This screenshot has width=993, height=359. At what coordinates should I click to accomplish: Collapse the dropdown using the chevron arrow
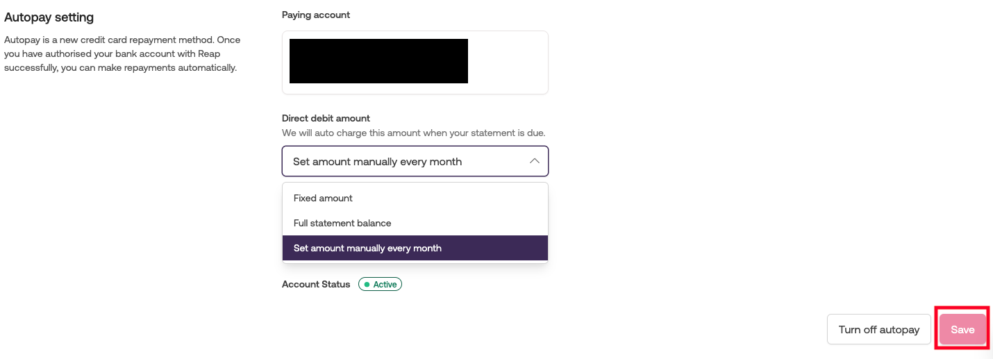coord(534,161)
